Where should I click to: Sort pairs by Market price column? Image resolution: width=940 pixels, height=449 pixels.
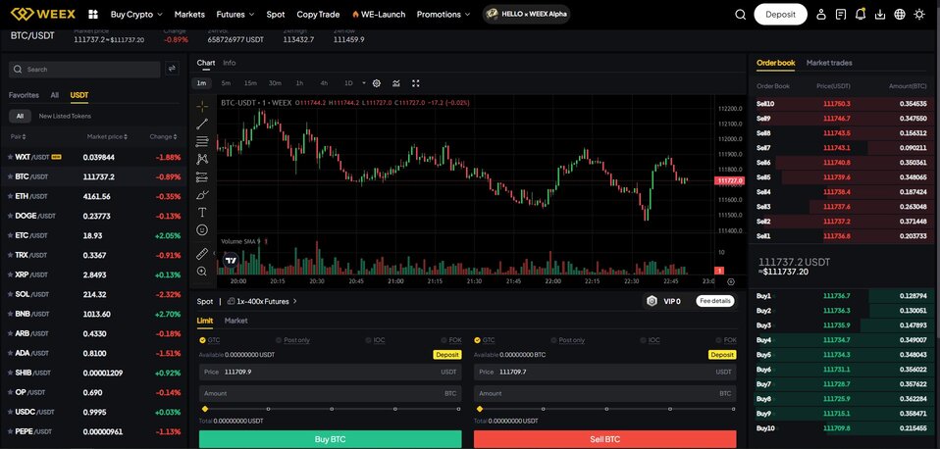coord(107,136)
